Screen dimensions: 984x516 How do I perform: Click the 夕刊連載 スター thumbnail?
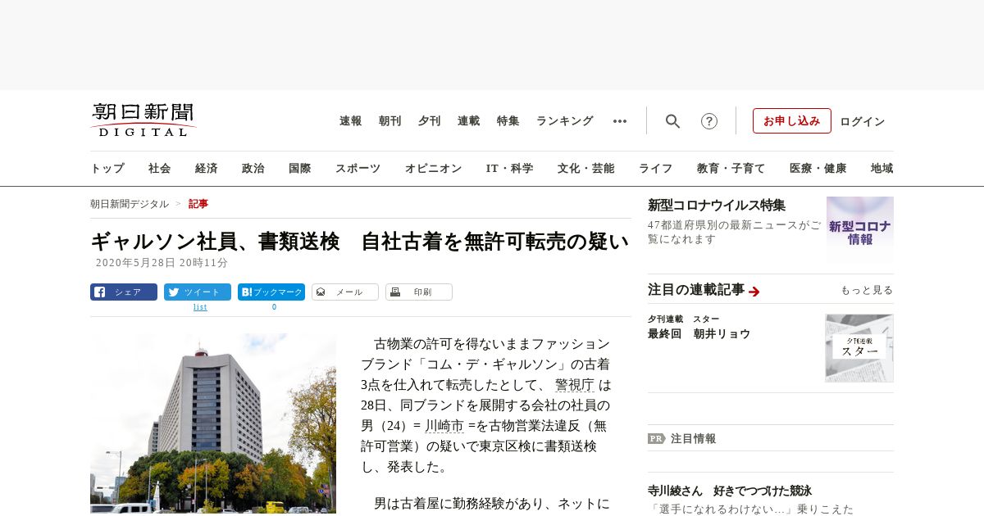[859, 348]
